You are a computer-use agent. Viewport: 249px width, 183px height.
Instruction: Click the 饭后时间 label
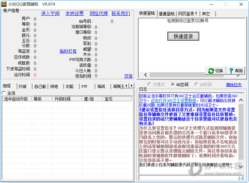[84, 76]
